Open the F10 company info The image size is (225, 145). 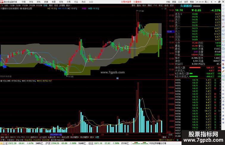[155, 5]
